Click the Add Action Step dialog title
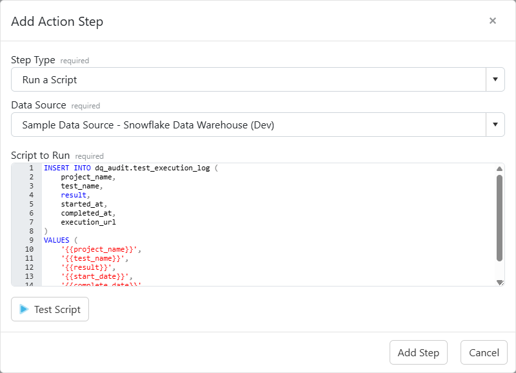 57,21
